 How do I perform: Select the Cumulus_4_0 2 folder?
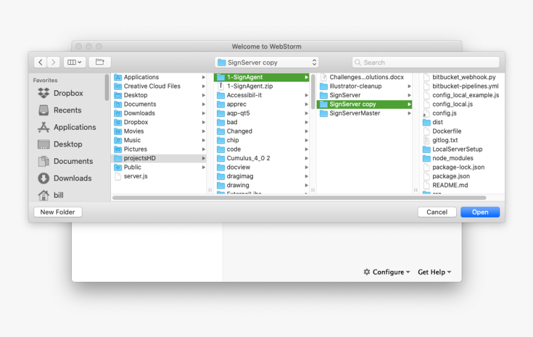click(x=262, y=158)
